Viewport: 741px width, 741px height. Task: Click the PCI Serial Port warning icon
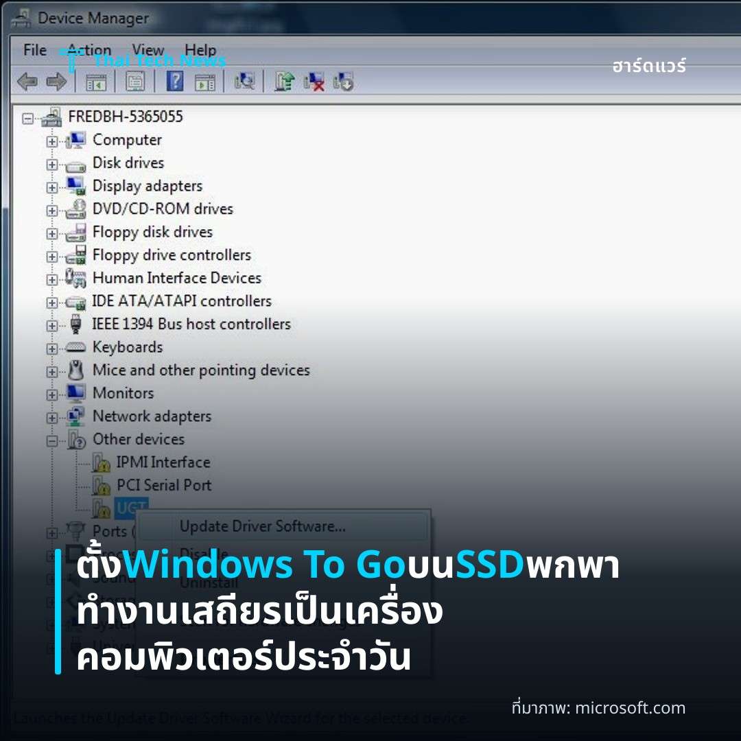[101, 486]
